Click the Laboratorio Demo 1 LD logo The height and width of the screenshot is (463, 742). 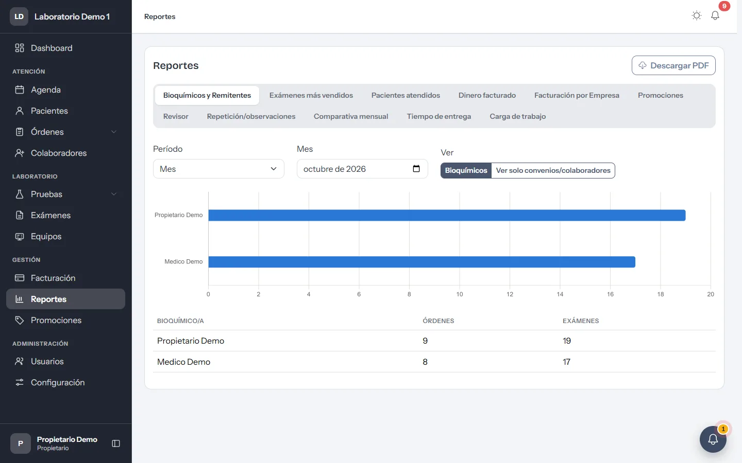click(x=19, y=16)
